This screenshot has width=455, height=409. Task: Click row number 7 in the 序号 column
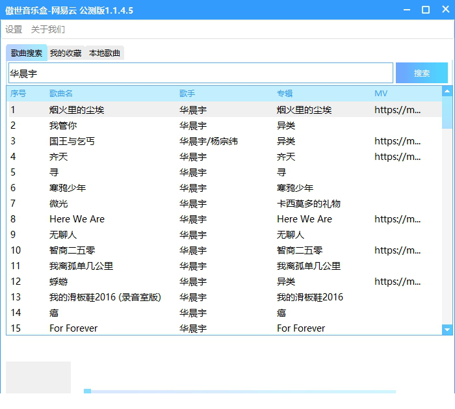13,204
